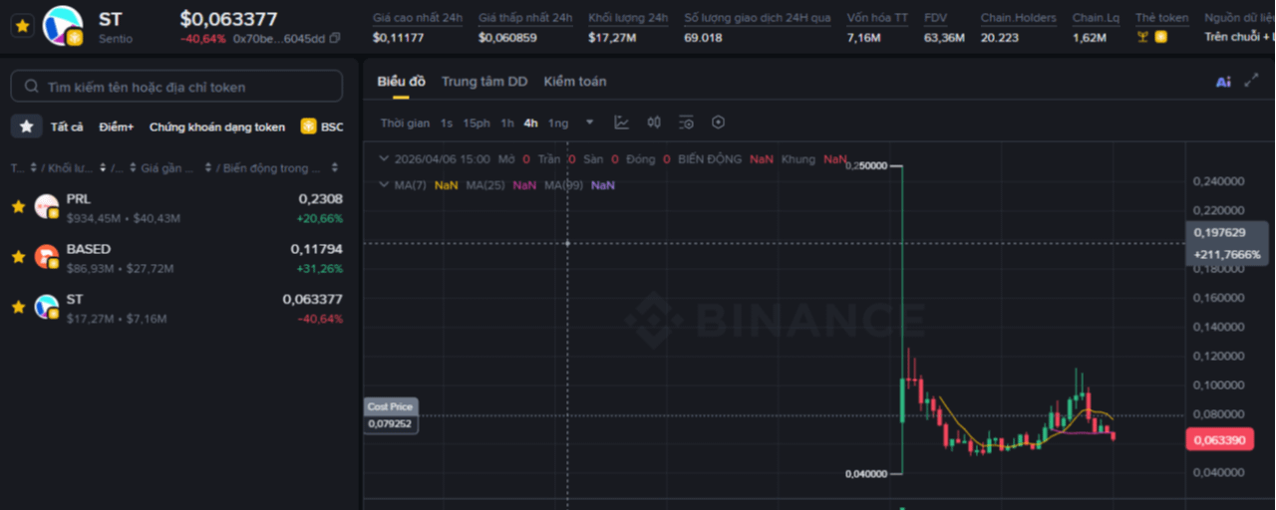Click Giá cao nhất 24h label
The height and width of the screenshot is (510, 1276).
point(417,18)
